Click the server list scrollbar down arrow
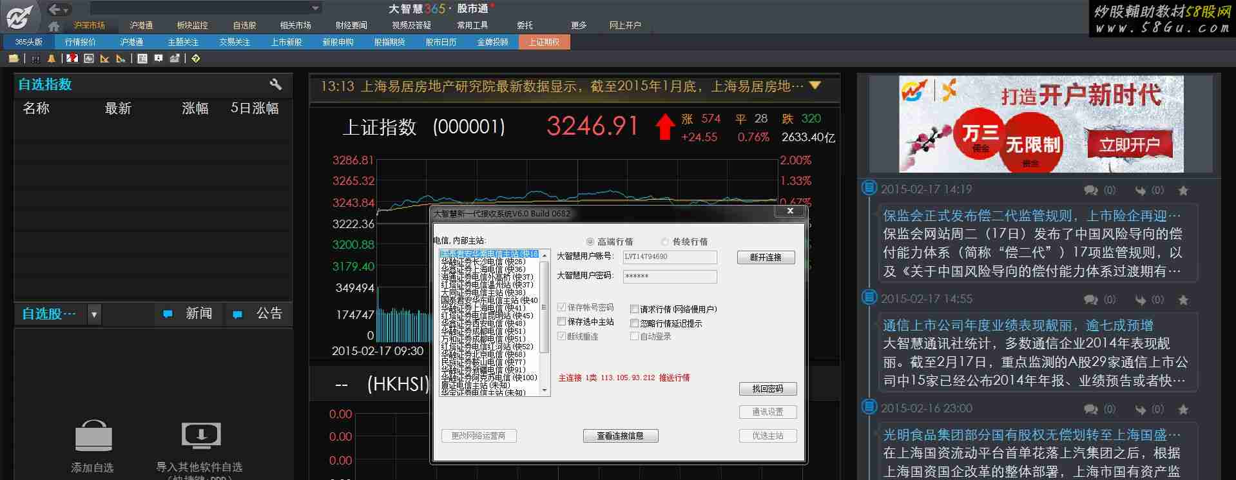The height and width of the screenshot is (480, 1236). 545,390
